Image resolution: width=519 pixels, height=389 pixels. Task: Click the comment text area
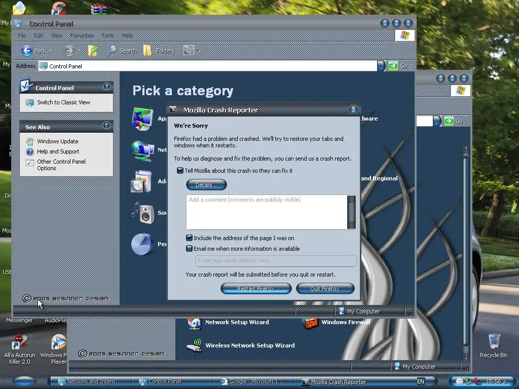tap(267, 212)
